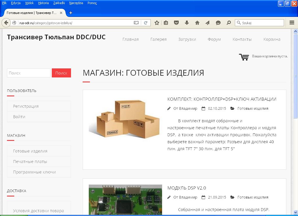Open the downloads arrow icon
Image resolution: width=298 pixels, height=216 pixels.
(187, 23)
